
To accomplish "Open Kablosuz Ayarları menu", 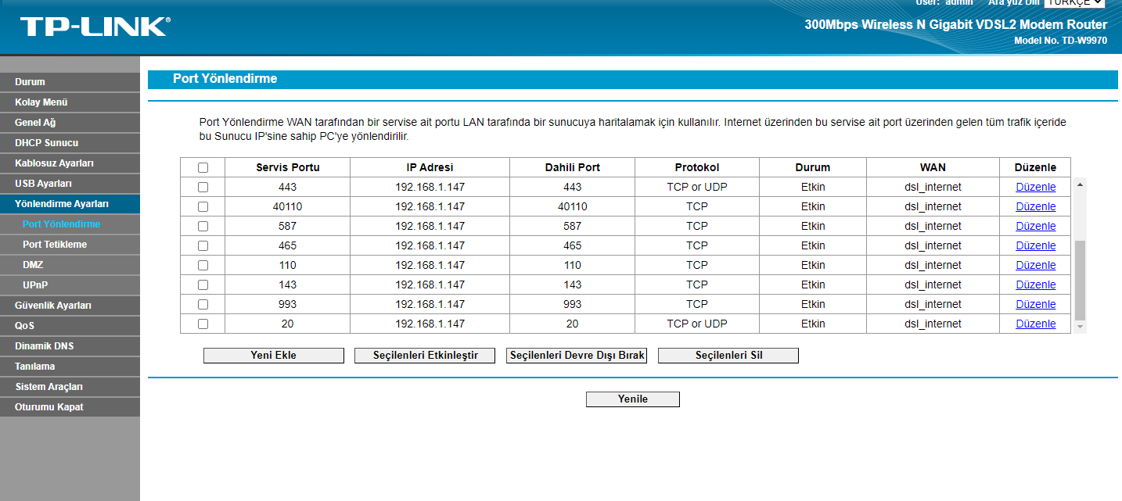I will pyautogui.click(x=70, y=163).
